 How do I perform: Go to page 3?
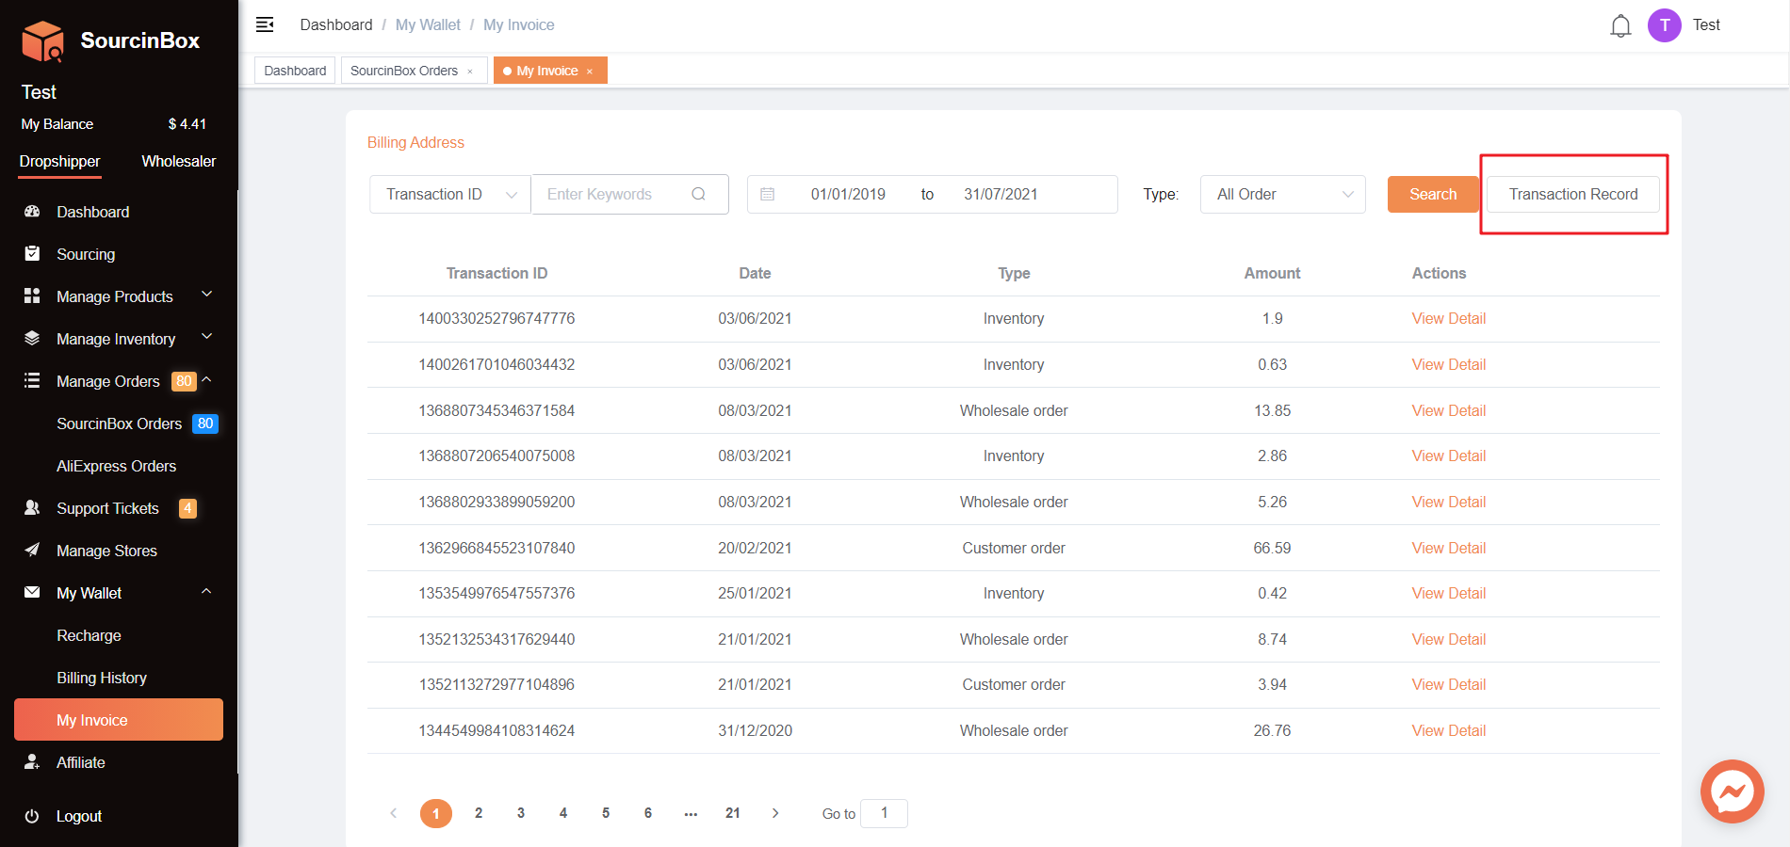[521, 813]
